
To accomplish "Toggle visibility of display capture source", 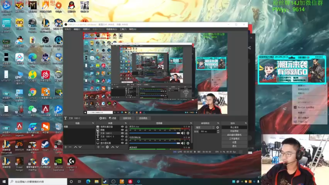I will click(x=122, y=143).
